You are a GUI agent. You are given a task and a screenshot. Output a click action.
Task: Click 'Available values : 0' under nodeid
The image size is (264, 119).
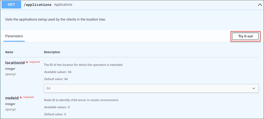(x=57, y=107)
